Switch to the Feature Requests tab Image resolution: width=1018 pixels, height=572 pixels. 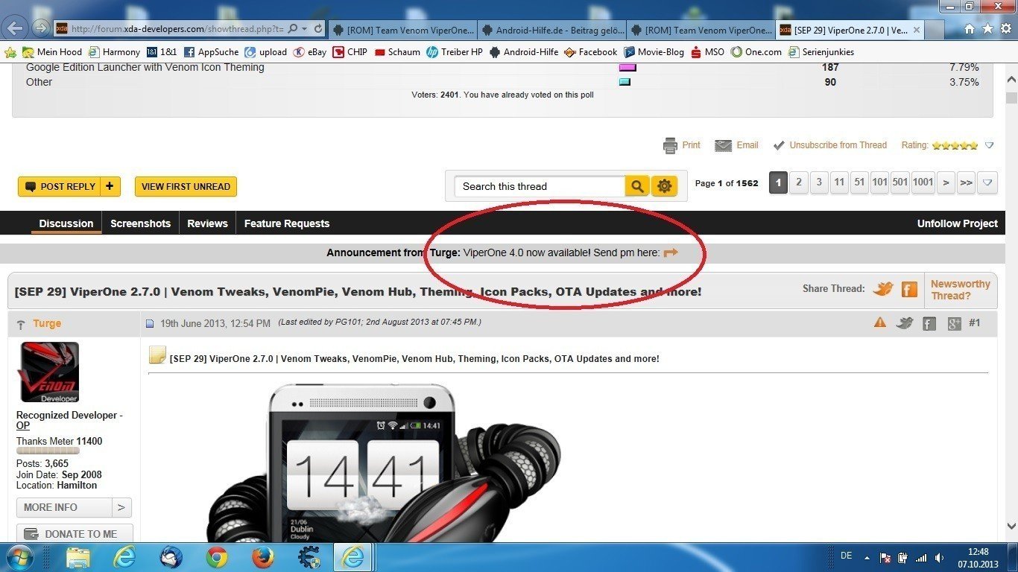[287, 223]
